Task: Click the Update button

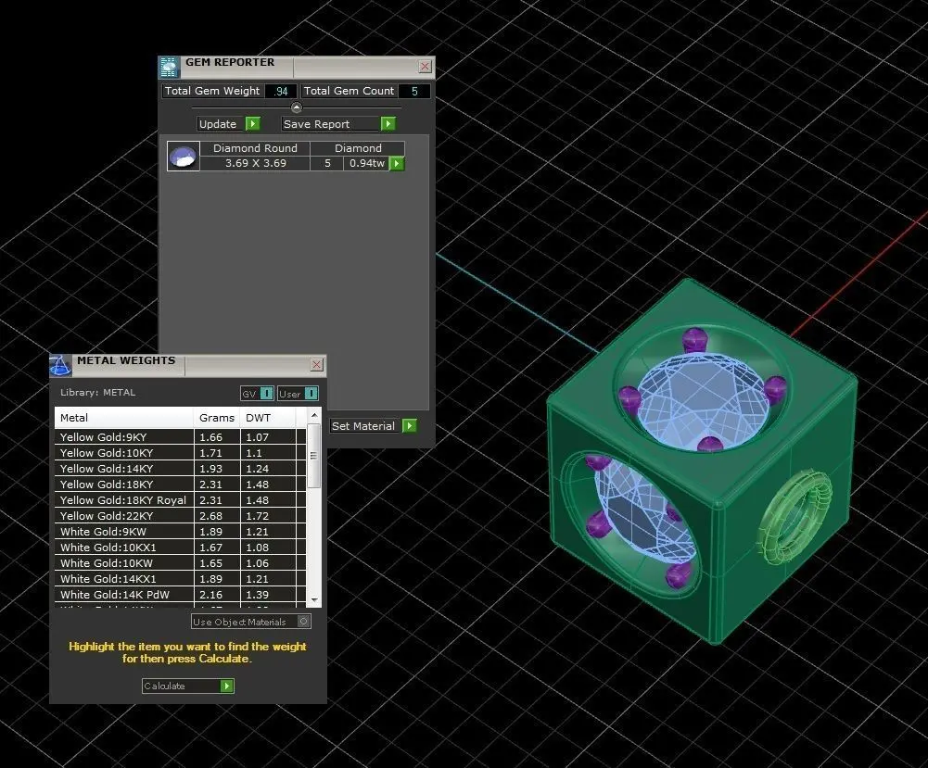Action: [229, 123]
